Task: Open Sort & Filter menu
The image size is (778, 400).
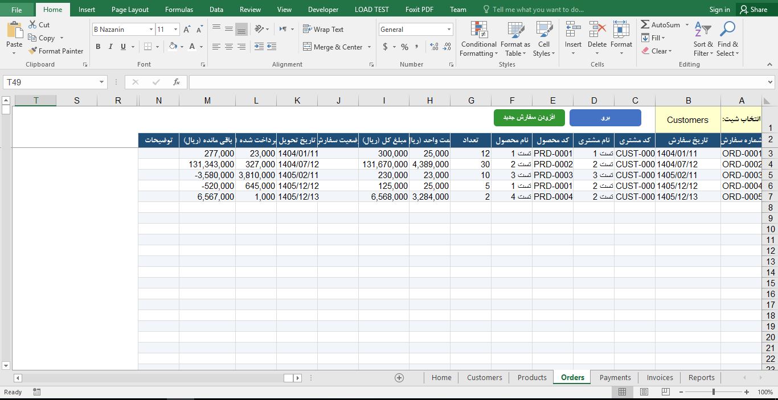Action: tap(703, 39)
